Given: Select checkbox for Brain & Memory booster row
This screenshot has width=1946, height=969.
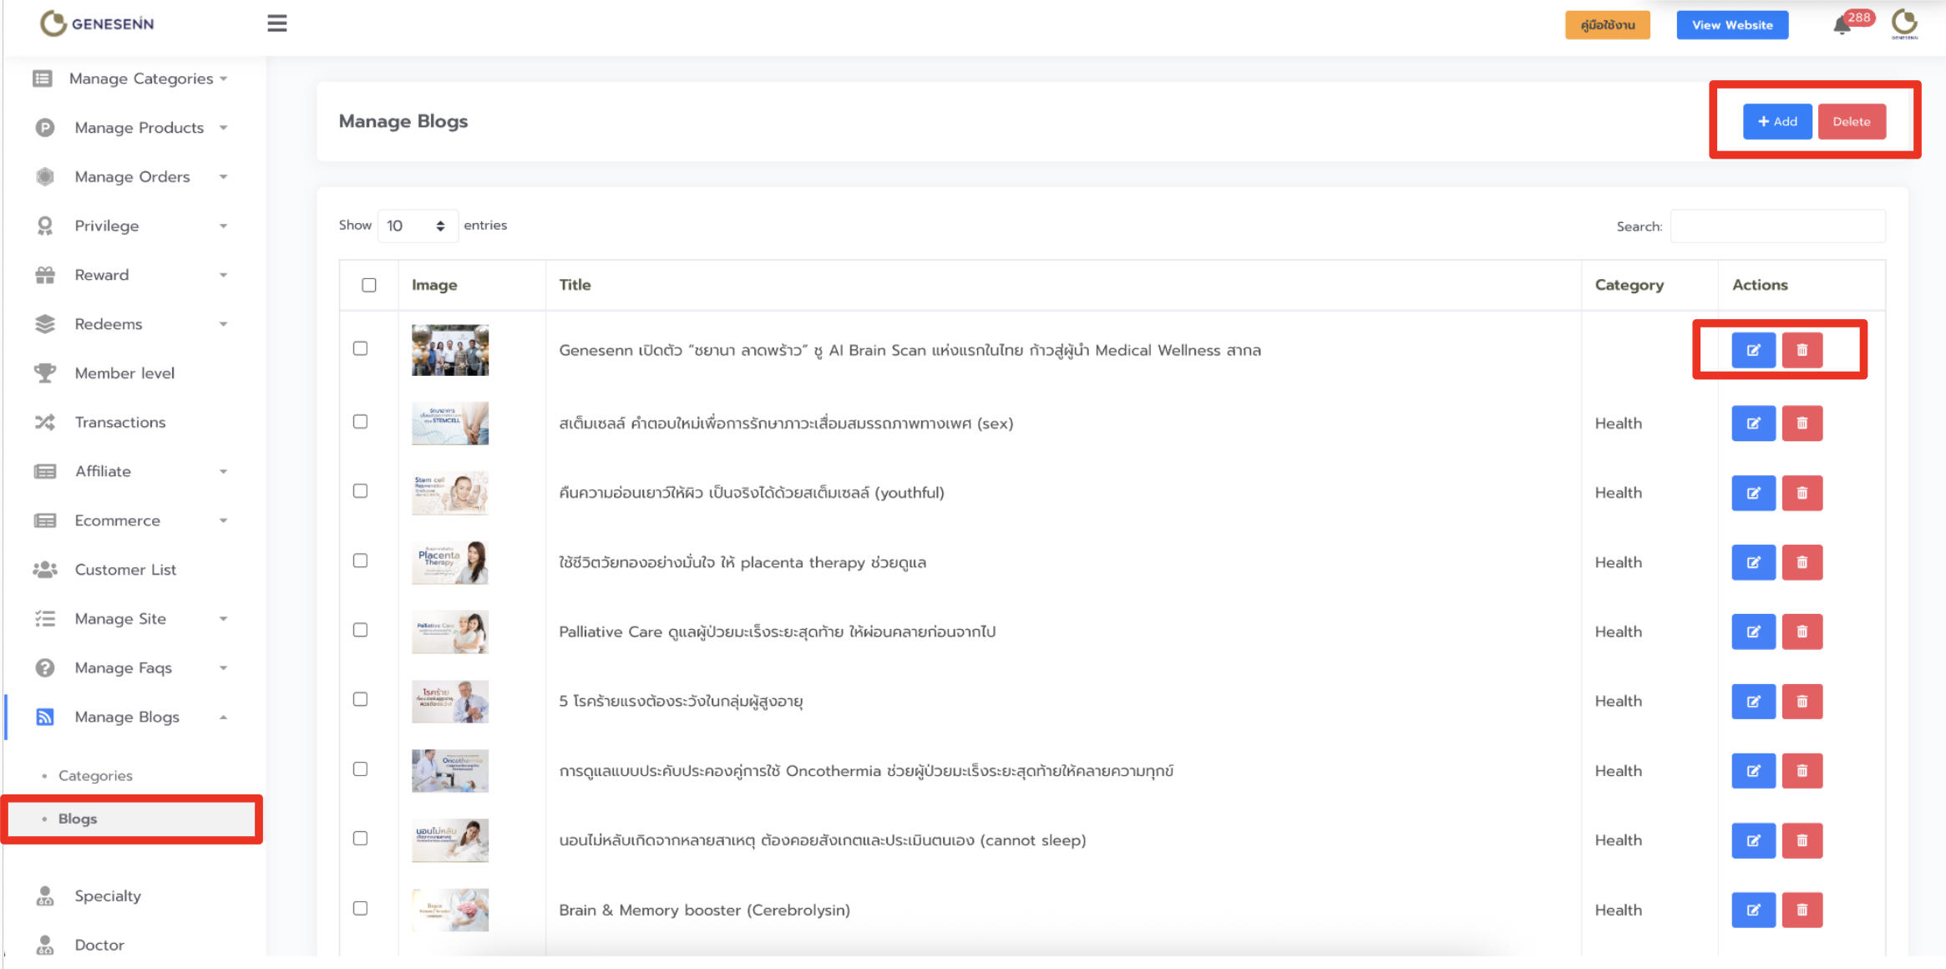Looking at the screenshot, I should click(x=360, y=908).
